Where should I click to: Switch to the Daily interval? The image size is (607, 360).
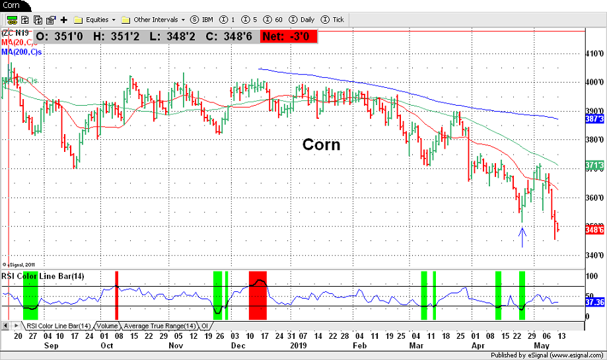click(x=302, y=20)
